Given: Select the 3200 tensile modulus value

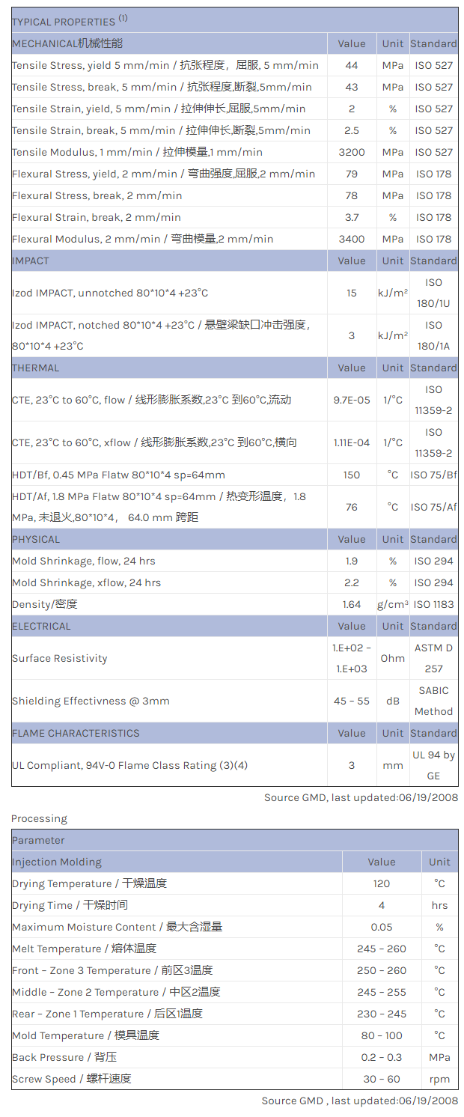Looking at the screenshot, I should coord(352,152).
